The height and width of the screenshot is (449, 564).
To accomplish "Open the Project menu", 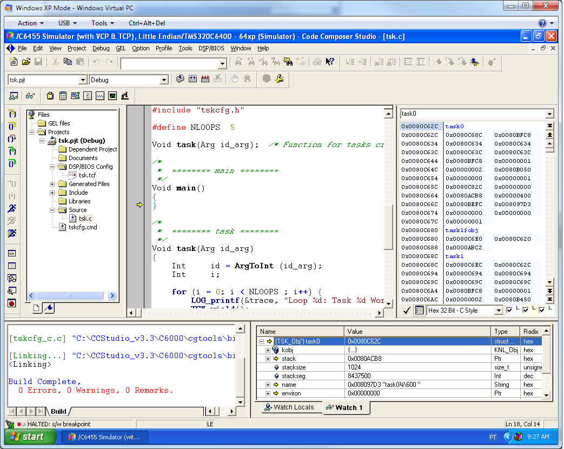I will click(x=77, y=48).
